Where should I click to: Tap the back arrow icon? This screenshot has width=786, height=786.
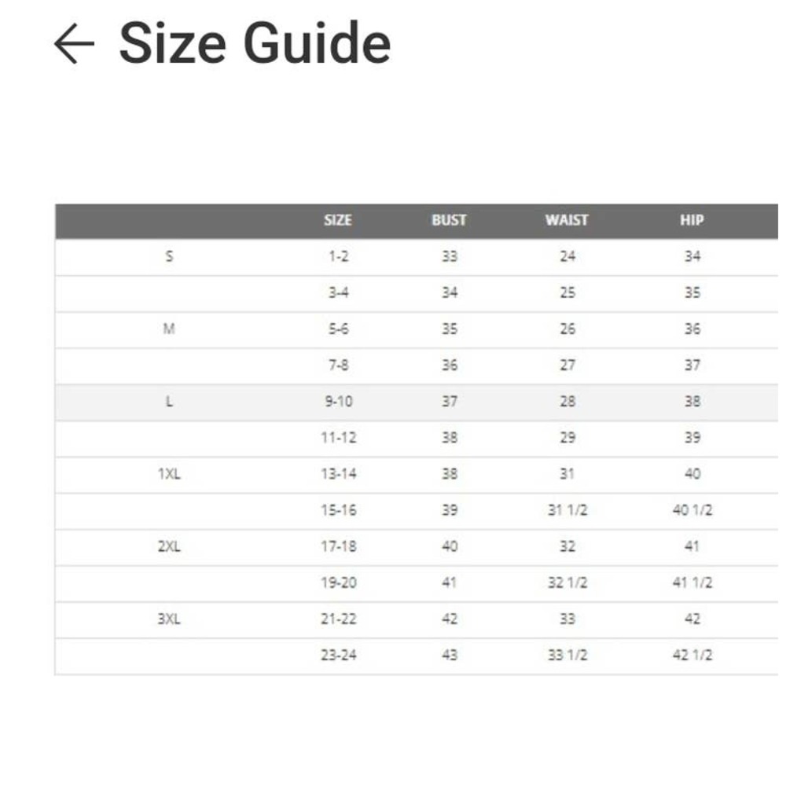coord(74,43)
